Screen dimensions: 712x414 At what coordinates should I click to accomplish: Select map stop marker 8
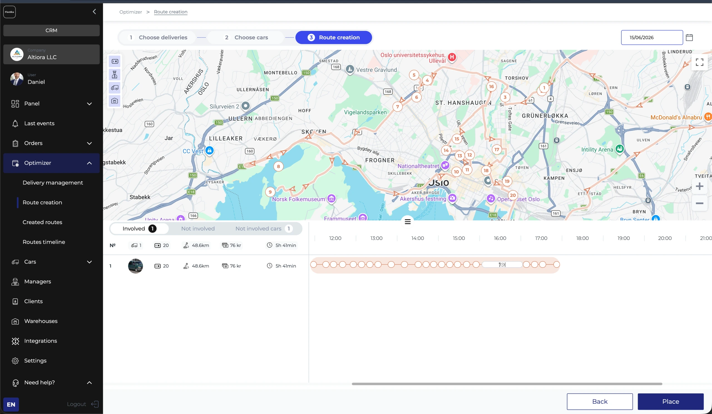pos(278,166)
